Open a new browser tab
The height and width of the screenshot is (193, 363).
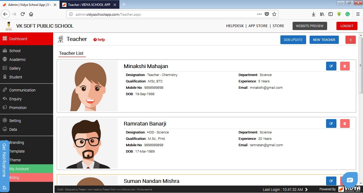(x=124, y=4)
